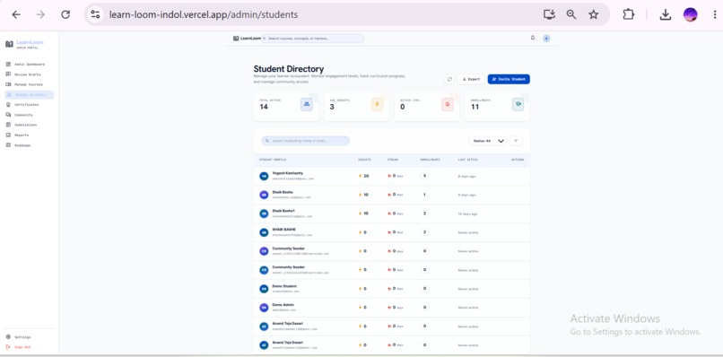This screenshot has height=357, width=723.
Task: Open Manage Courses in the sidebar
Action: [x=29, y=84]
